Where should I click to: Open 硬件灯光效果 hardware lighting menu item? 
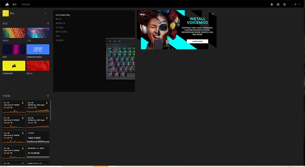pos(62,32)
